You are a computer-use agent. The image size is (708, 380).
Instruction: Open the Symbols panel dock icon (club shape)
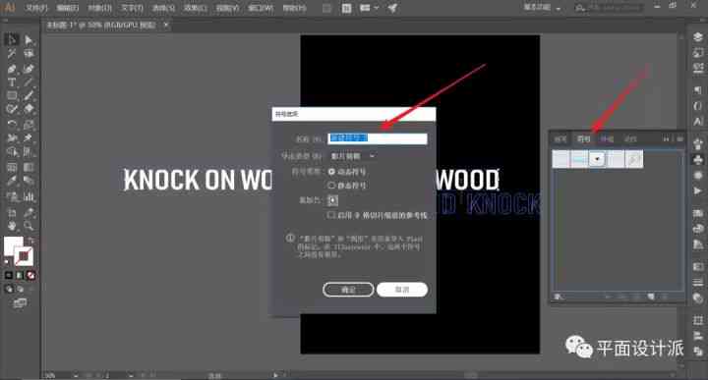click(x=698, y=160)
